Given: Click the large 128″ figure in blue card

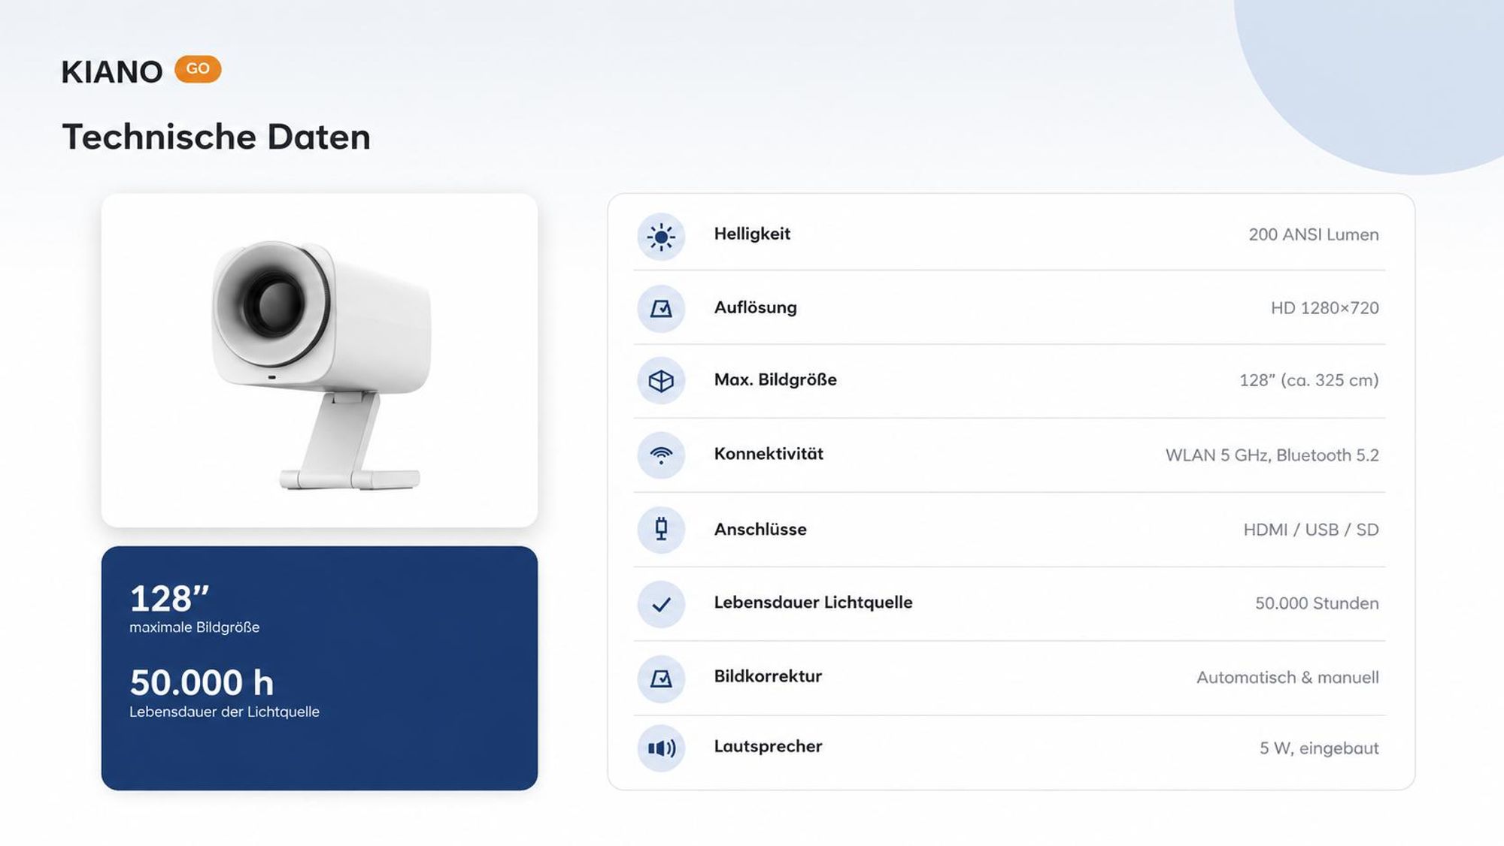Looking at the screenshot, I should coord(169,599).
